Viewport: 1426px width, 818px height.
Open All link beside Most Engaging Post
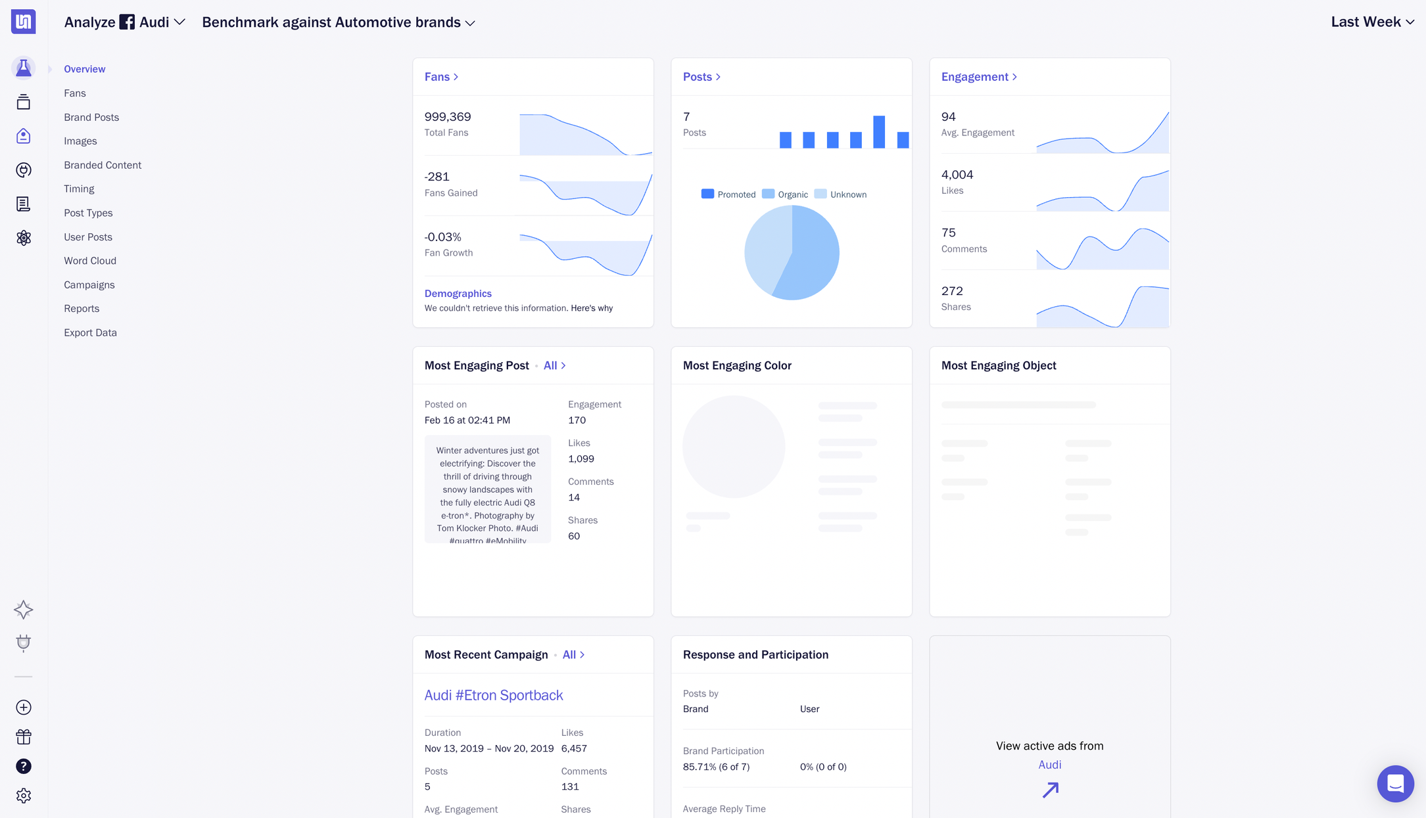(554, 365)
